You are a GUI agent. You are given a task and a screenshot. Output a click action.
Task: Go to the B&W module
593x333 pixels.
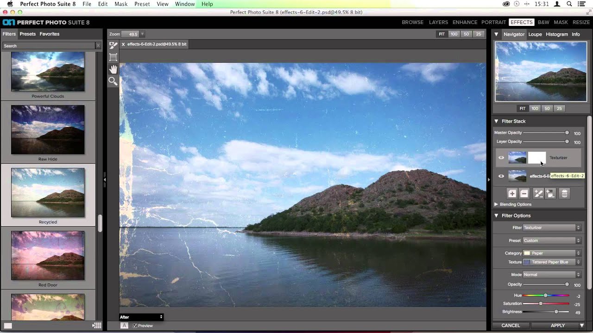pyautogui.click(x=543, y=22)
